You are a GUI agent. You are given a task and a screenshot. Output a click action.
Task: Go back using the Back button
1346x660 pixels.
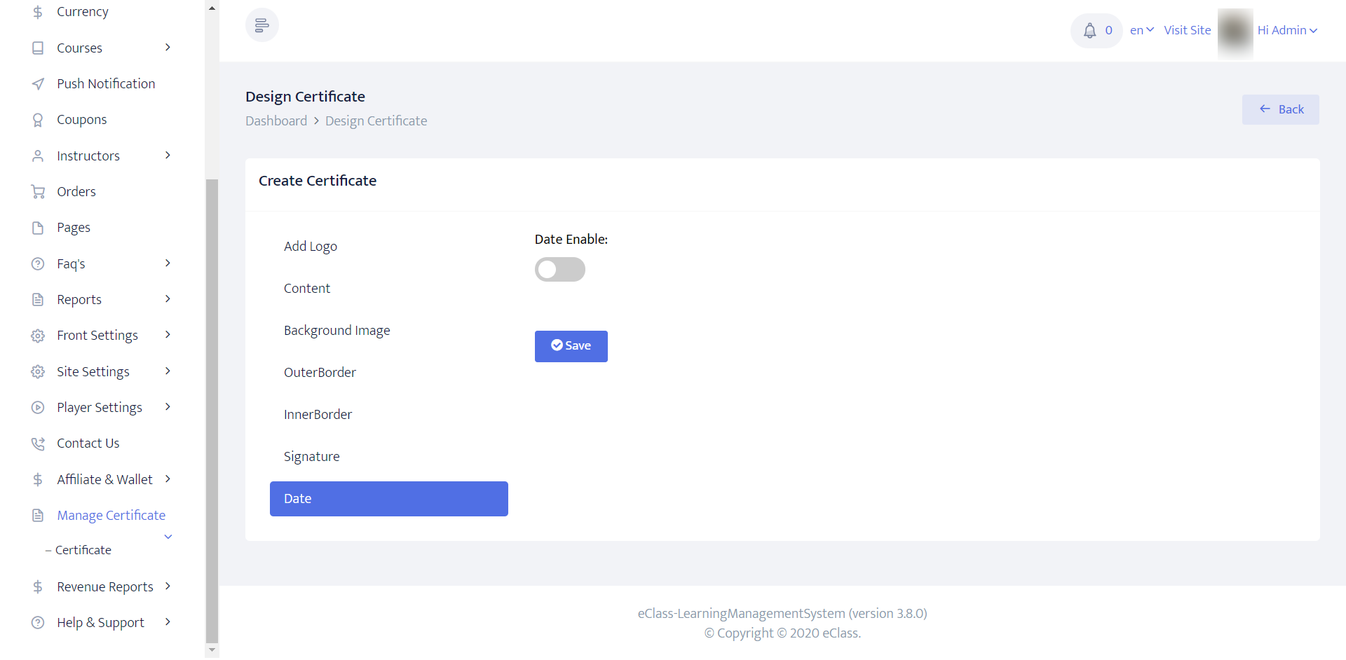(1280, 109)
